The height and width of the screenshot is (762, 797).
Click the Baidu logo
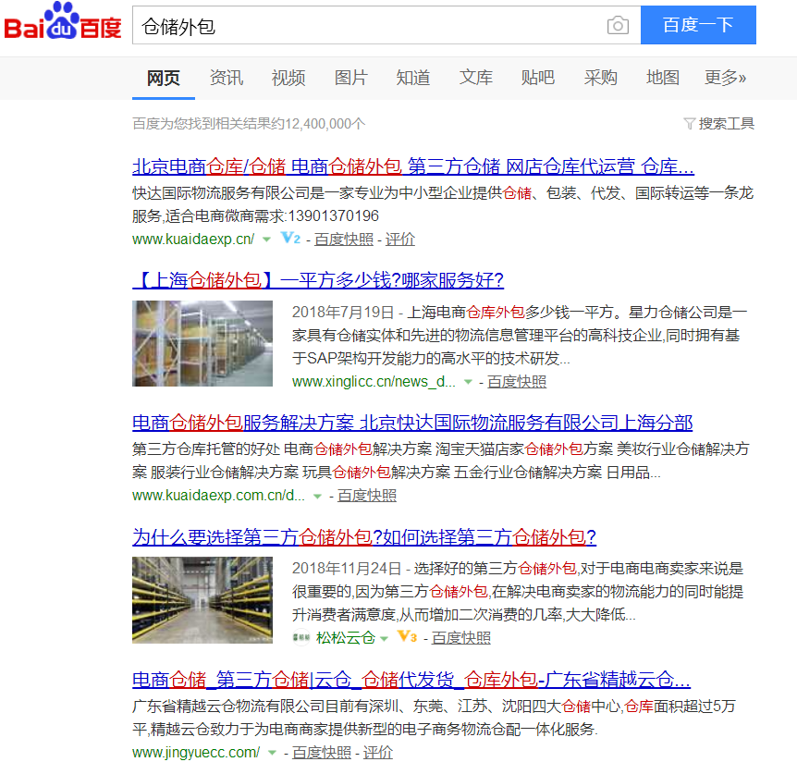(63, 21)
